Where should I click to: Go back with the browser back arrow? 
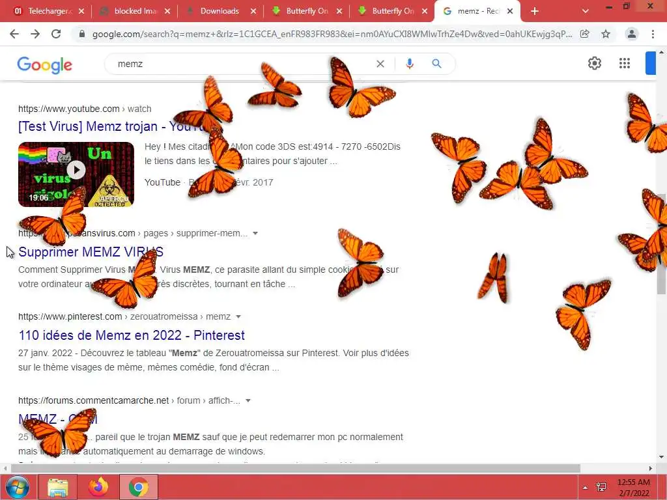(x=14, y=34)
